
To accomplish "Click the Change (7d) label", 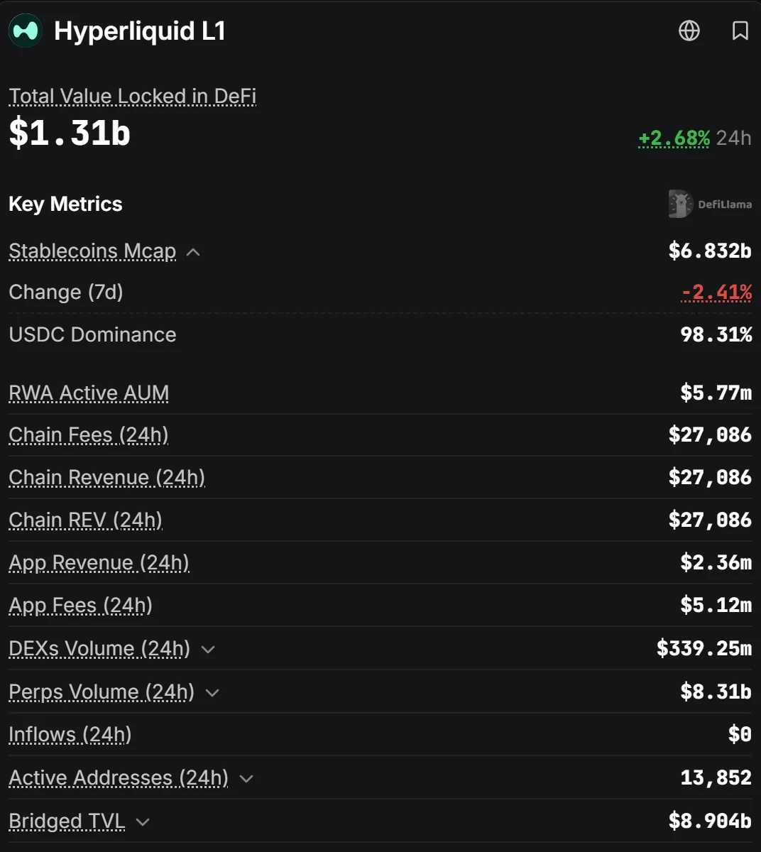I will point(66,292).
